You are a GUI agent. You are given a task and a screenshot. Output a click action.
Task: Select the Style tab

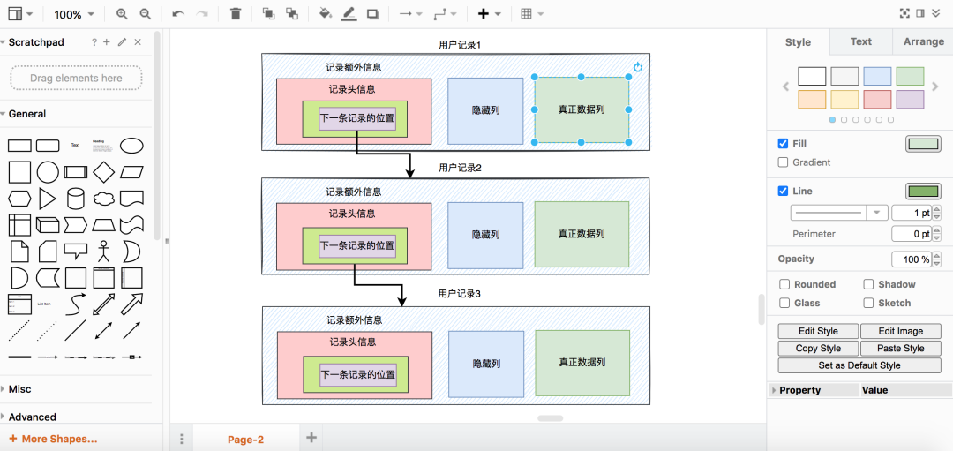point(798,42)
